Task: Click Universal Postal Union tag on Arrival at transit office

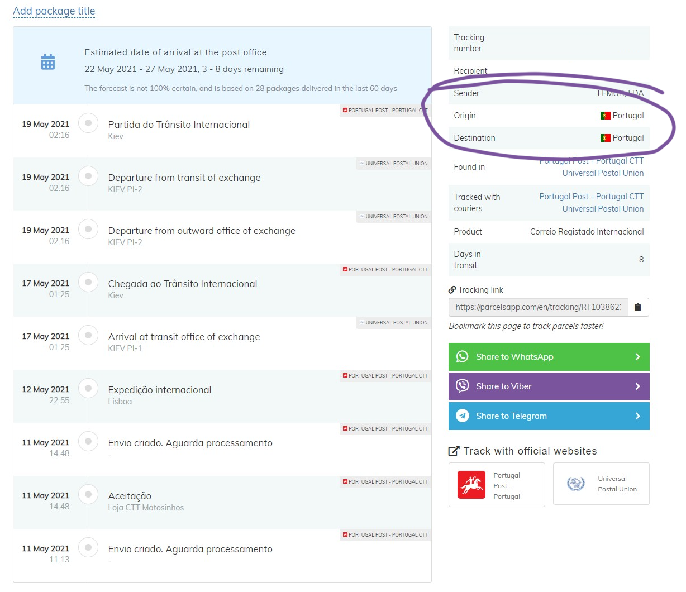Action: pyautogui.click(x=394, y=323)
